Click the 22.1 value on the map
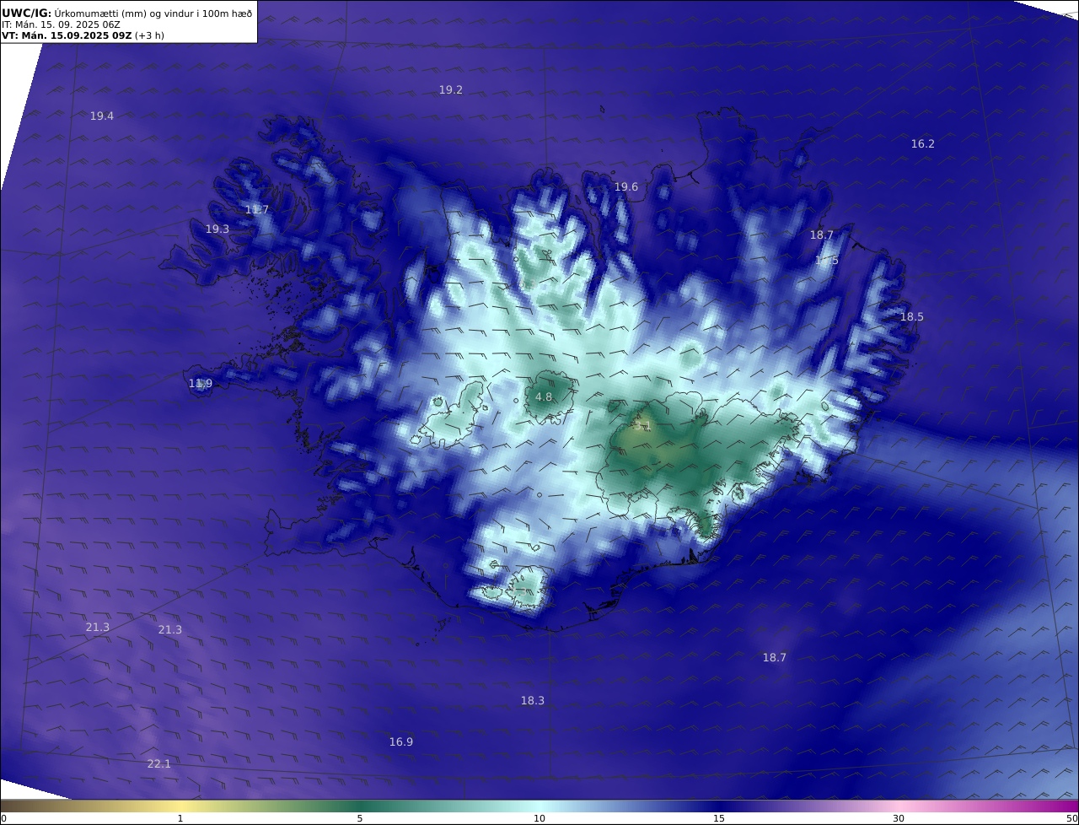 (x=159, y=764)
